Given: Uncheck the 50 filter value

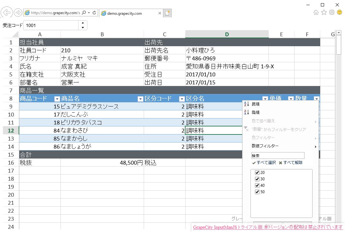Looking at the screenshot, I should [257, 192].
